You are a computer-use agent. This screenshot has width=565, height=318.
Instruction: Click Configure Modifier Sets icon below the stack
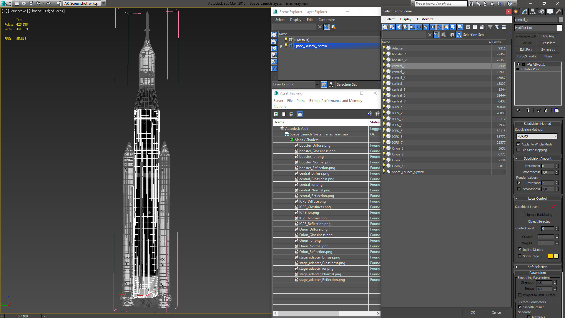tap(556, 110)
